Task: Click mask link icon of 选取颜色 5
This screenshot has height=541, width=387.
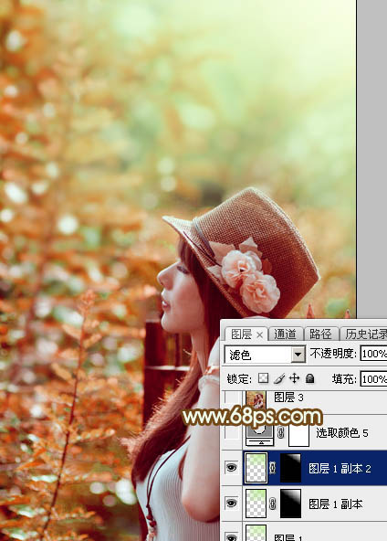Action: [x=281, y=432]
